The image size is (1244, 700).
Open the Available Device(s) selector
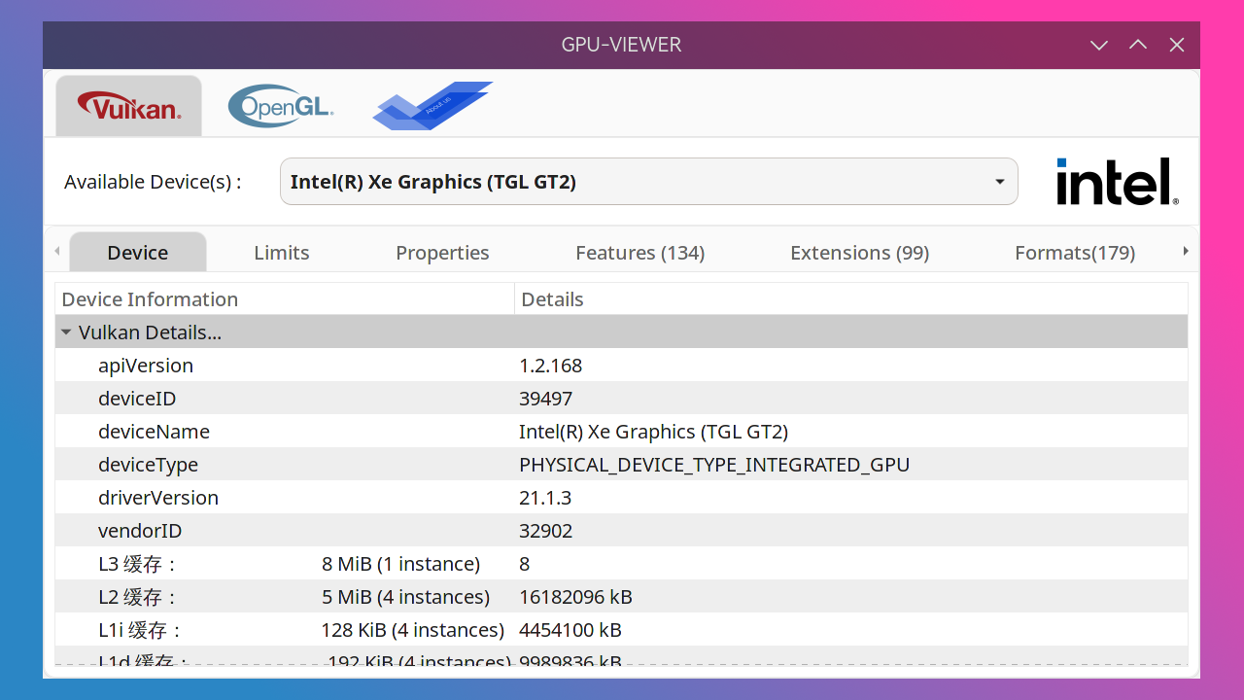pos(649,181)
